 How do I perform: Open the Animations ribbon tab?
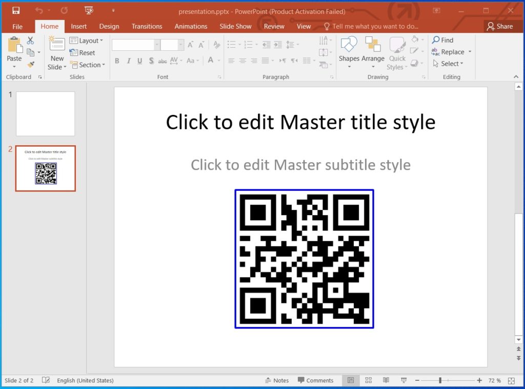(x=191, y=26)
